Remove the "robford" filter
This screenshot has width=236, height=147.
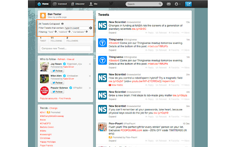[x=69, y=32]
